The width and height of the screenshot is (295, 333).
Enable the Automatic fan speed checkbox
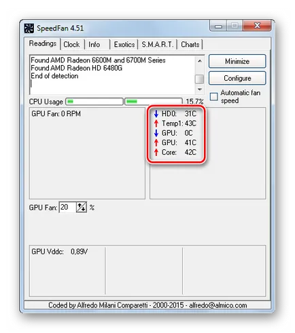tap(213, 96)
